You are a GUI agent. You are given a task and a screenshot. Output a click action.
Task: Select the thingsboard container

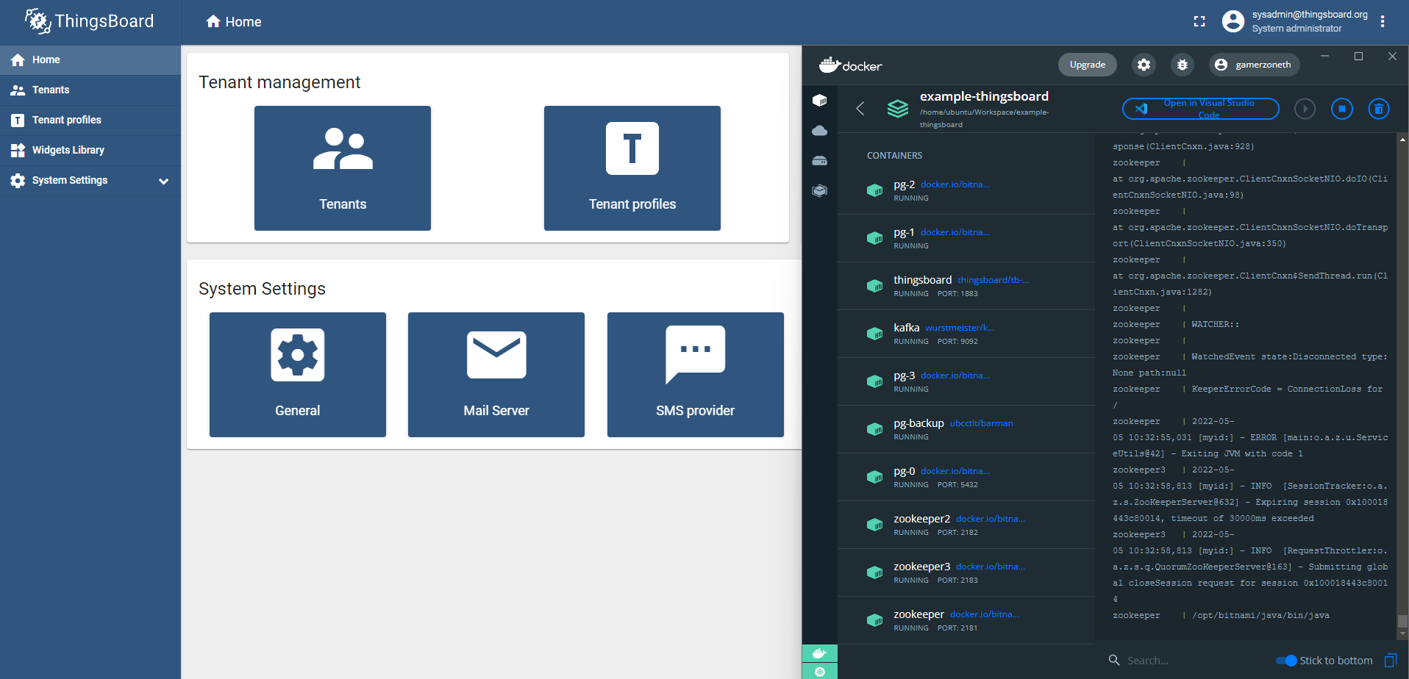click(966, 286)
